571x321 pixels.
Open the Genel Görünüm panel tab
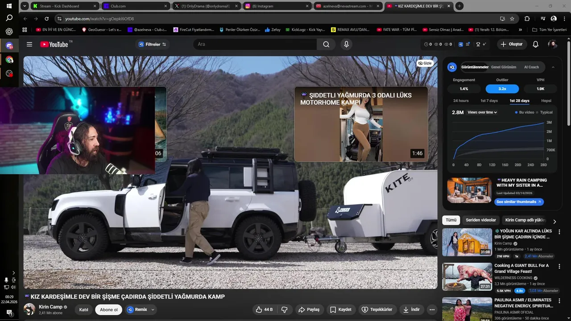504,67
